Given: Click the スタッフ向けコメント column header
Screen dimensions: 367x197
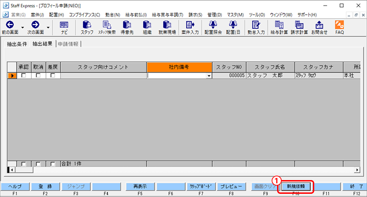Looking at the screenshot, I should 104,67.
